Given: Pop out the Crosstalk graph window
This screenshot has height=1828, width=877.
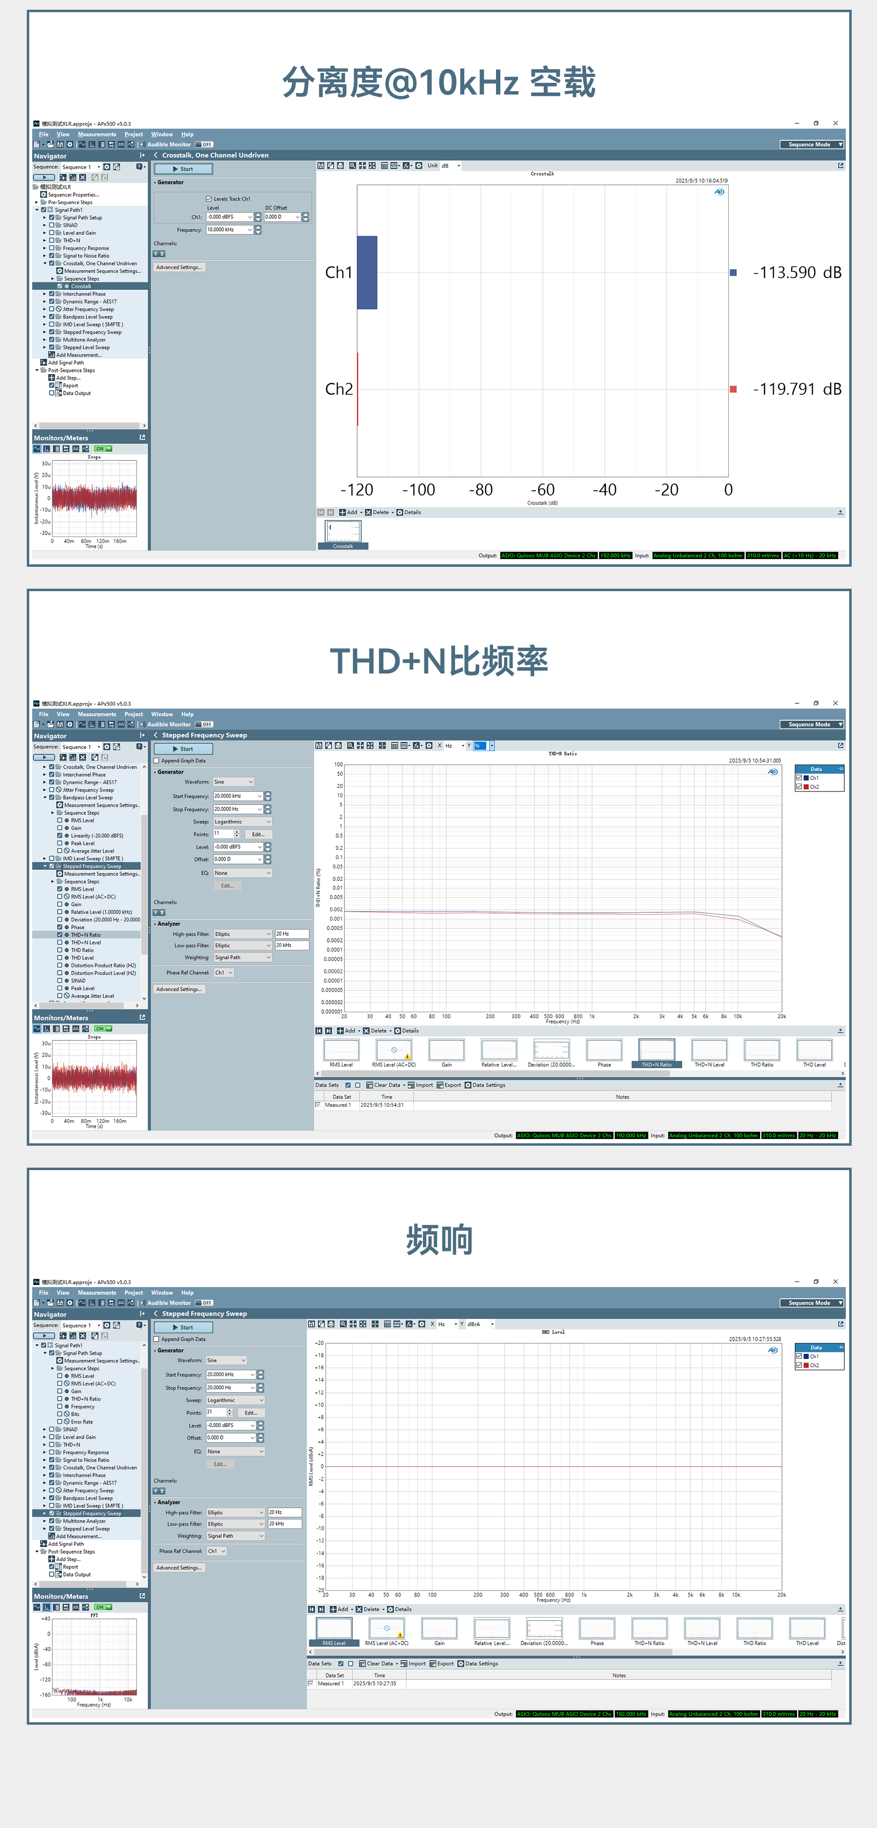Looking at the screenshot, I should (840, 165).
